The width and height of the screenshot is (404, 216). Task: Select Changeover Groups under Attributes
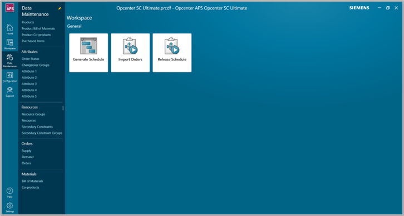tap(35, 65)
